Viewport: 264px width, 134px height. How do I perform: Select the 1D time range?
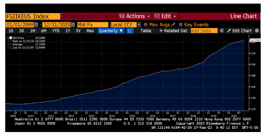pos(11,31)
